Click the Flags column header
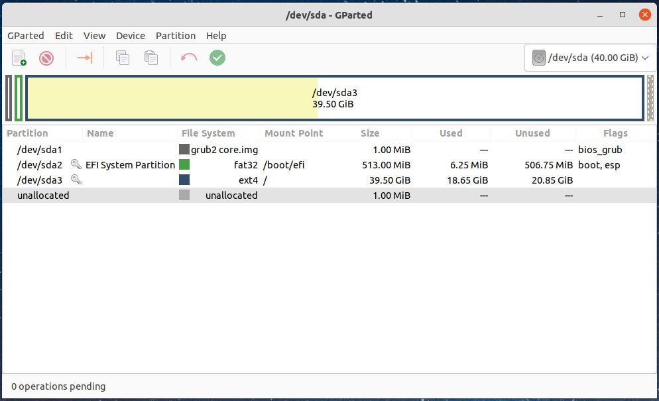Image resolution: width=659 pixels, height=401 pixels. 615,133
